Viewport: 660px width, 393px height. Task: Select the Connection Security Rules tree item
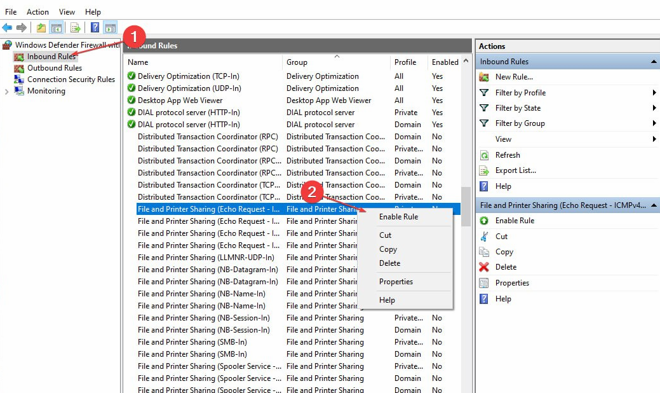[x=71, y=79]
